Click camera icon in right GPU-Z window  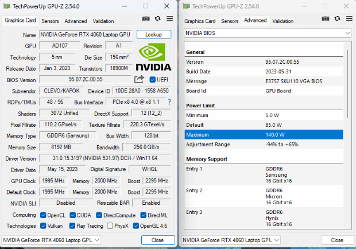tap(326, 18)
